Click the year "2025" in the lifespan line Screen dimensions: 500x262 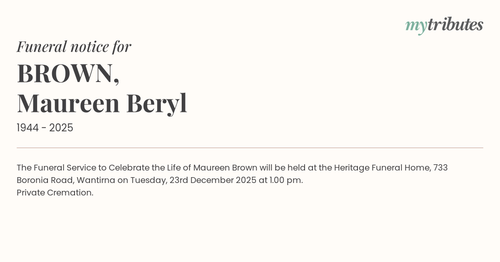coord(61,128)
